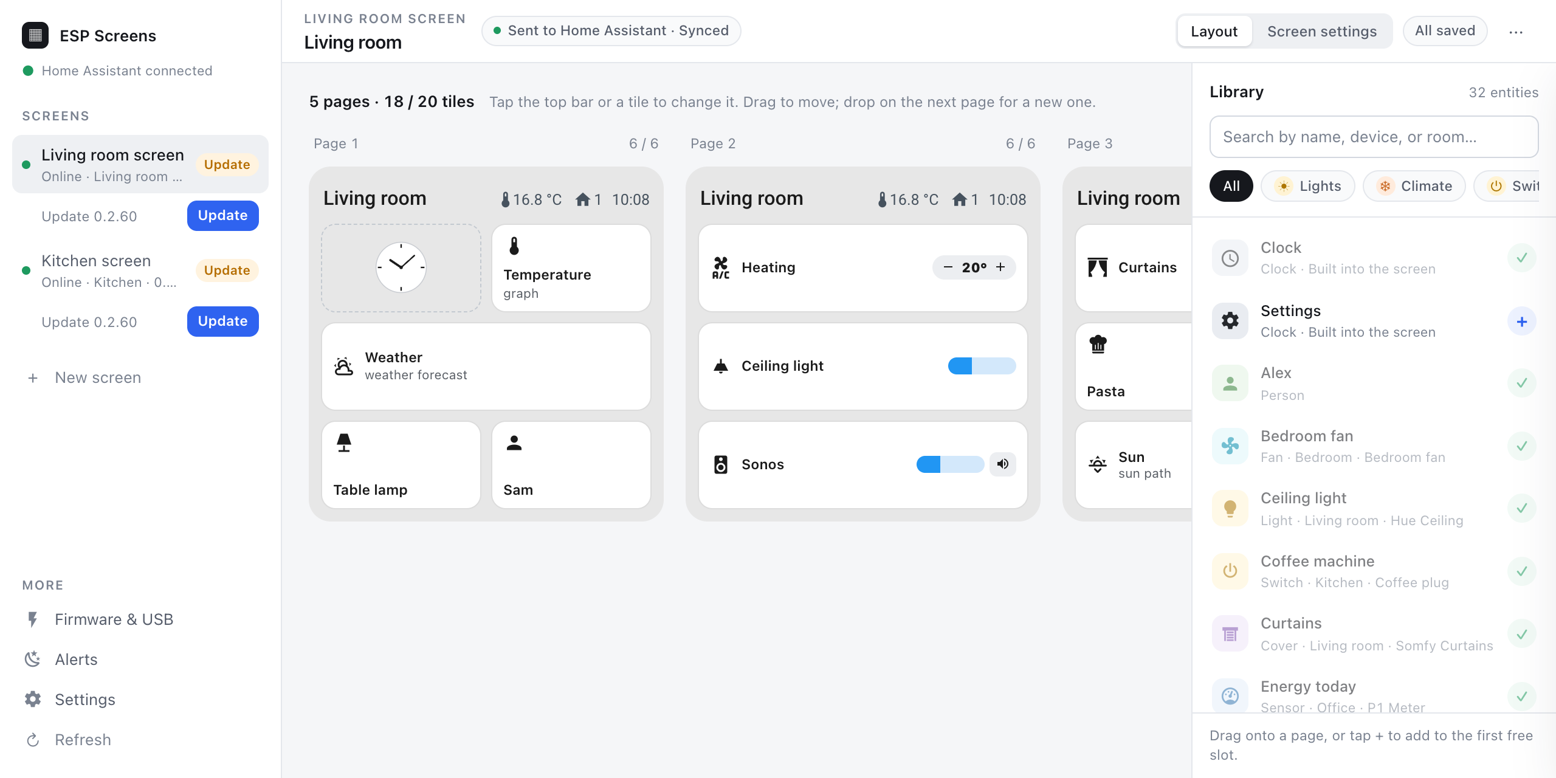Switch to the Screen settings tab

pos(1322,32)
